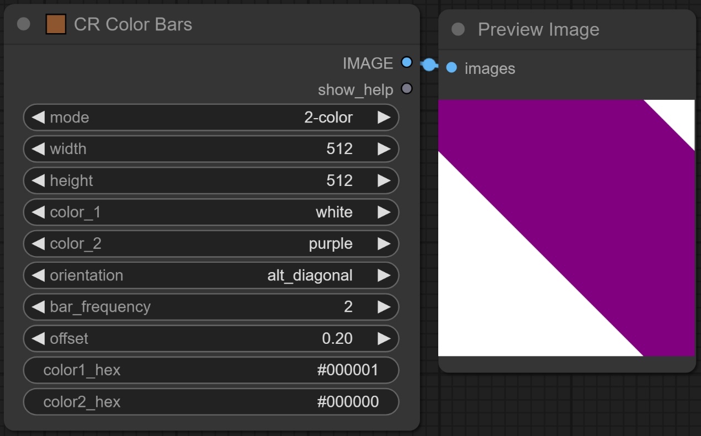Viewport: 701px width, 436px height.
Task: Click the images input connector dot
Action: [451, 68]
